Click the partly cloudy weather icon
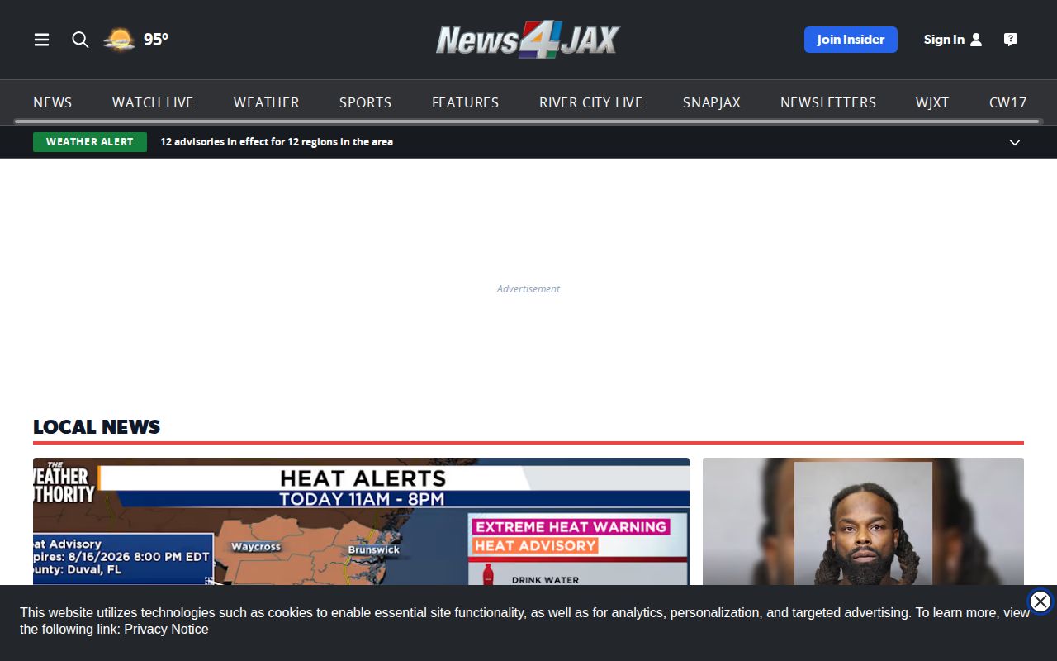Image resolution: width=1057 pixels, height=661 pixels. pyautogui.click(x=120, y=40)
